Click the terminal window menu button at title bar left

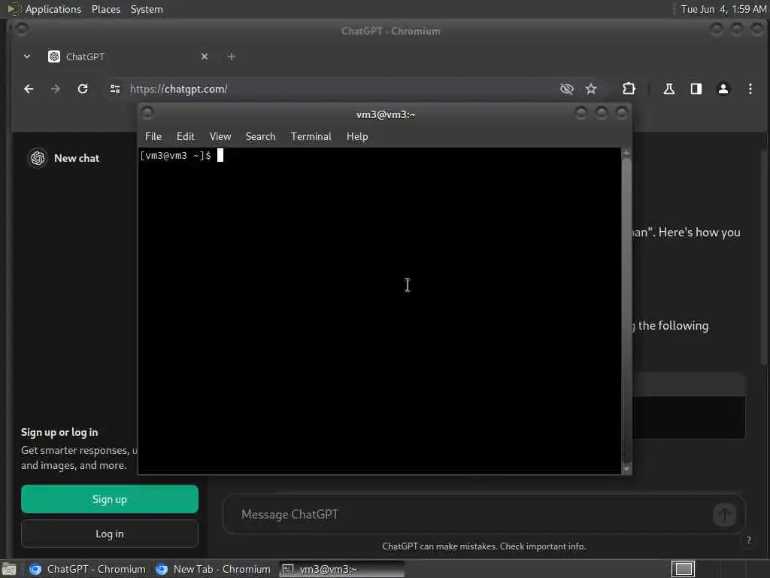tap(147, 114)
